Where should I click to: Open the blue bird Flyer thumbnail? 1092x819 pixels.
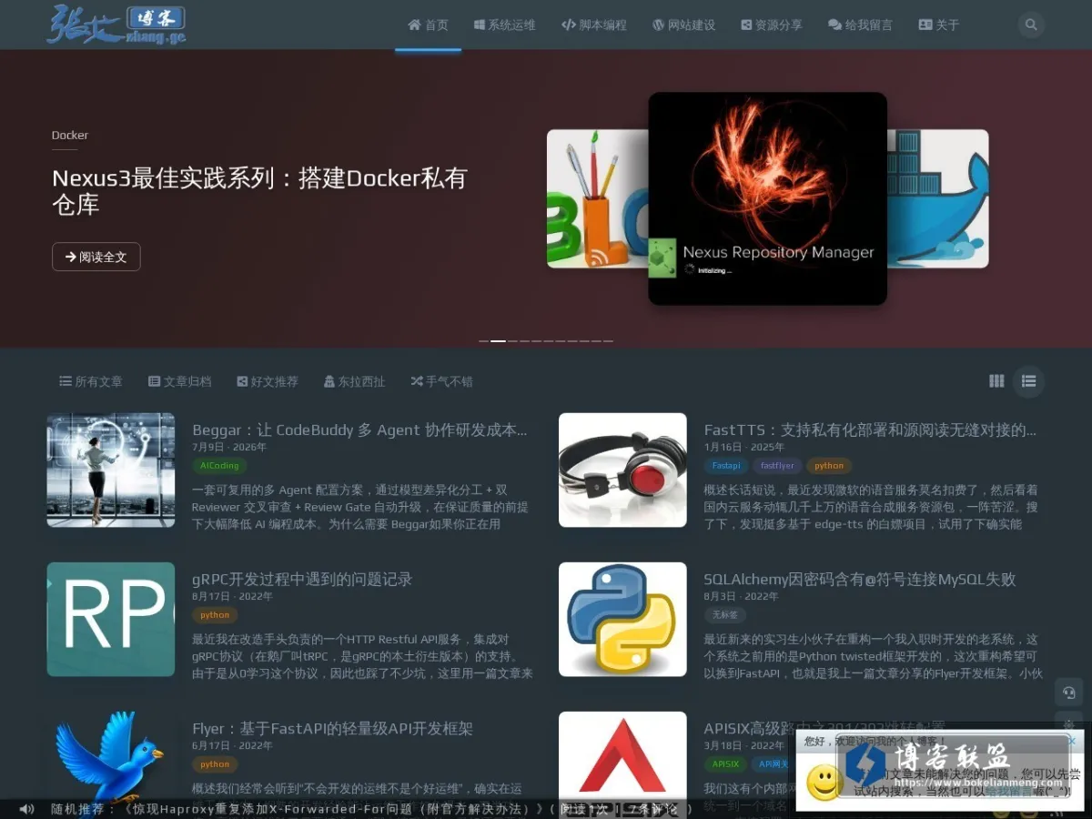point(111,756)
